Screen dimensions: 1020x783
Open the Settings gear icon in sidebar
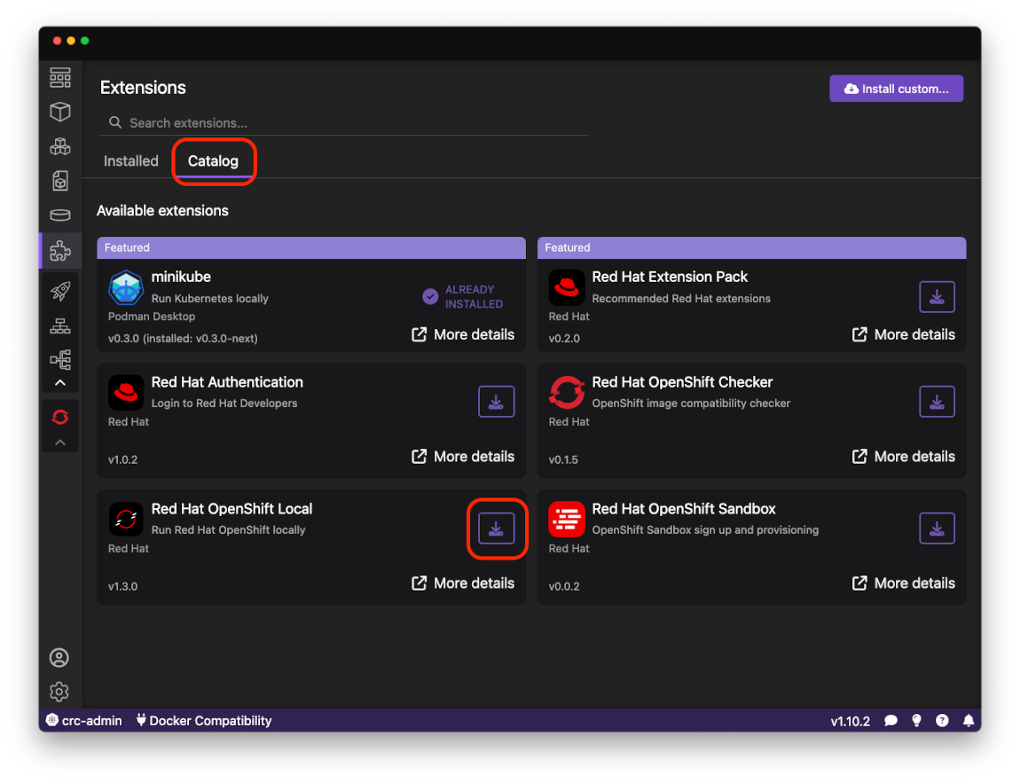tap(59, 692)
